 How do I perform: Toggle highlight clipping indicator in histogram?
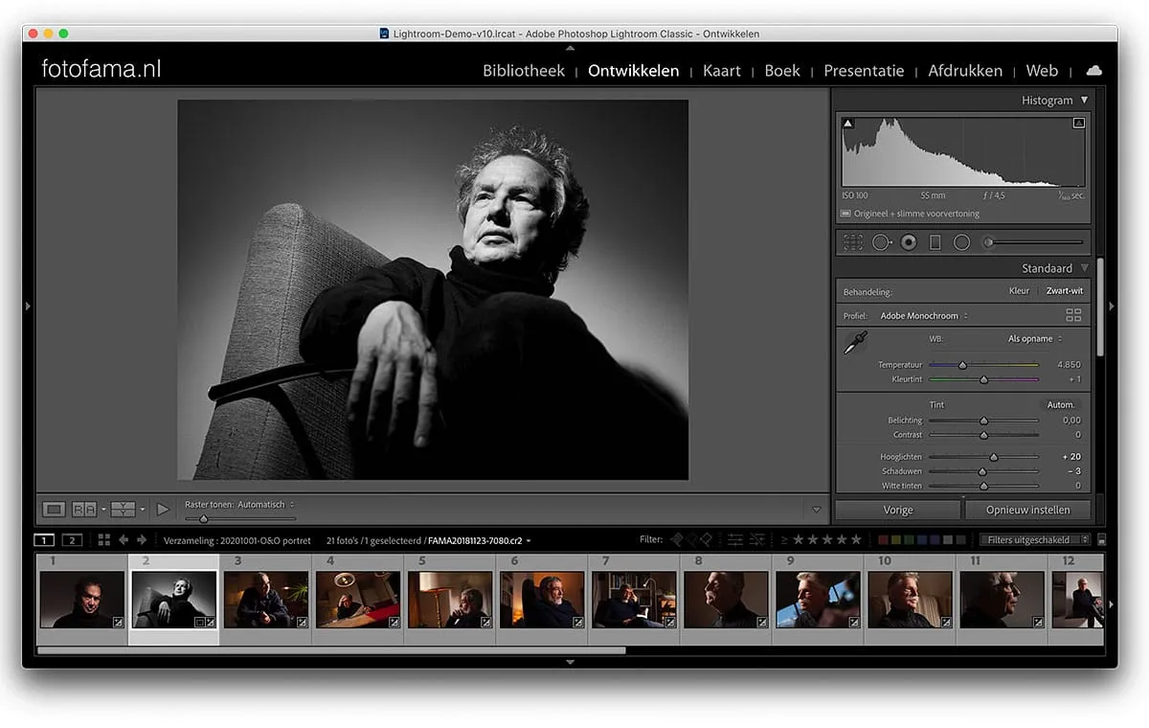(1079, 124)
